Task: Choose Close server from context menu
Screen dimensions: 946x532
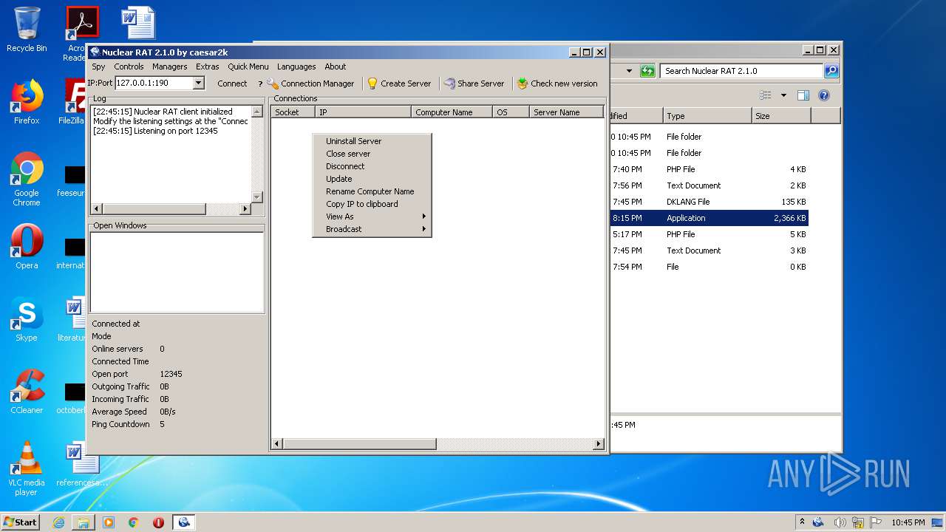Action: click(372, 154)
